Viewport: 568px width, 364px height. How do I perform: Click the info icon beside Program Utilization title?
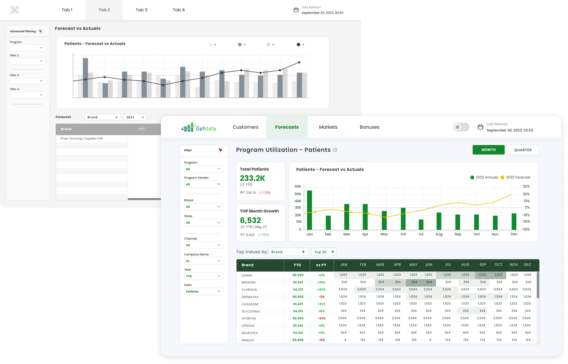[x=335, y=150]
